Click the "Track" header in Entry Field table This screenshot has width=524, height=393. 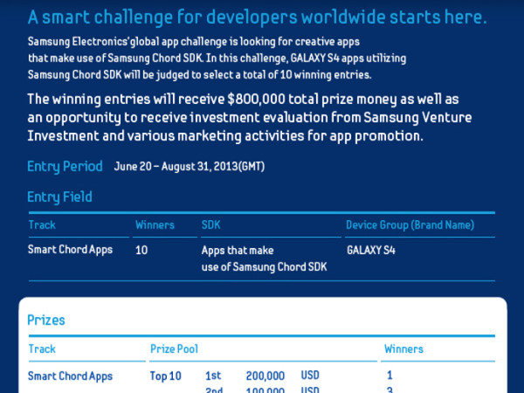point(42,225)
